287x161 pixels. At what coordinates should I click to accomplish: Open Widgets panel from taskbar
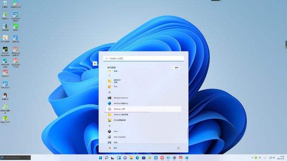point(119,158)
